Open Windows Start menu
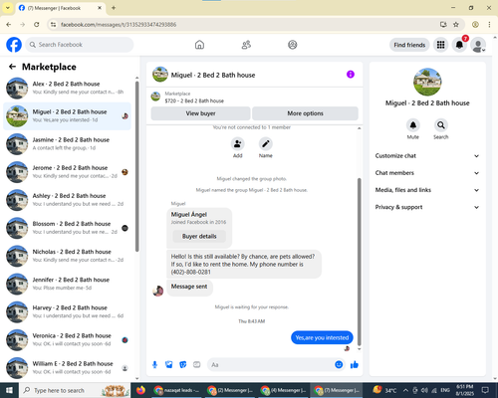Image resolution: width=498 pixels, height=398 pixels. point(9,390)
